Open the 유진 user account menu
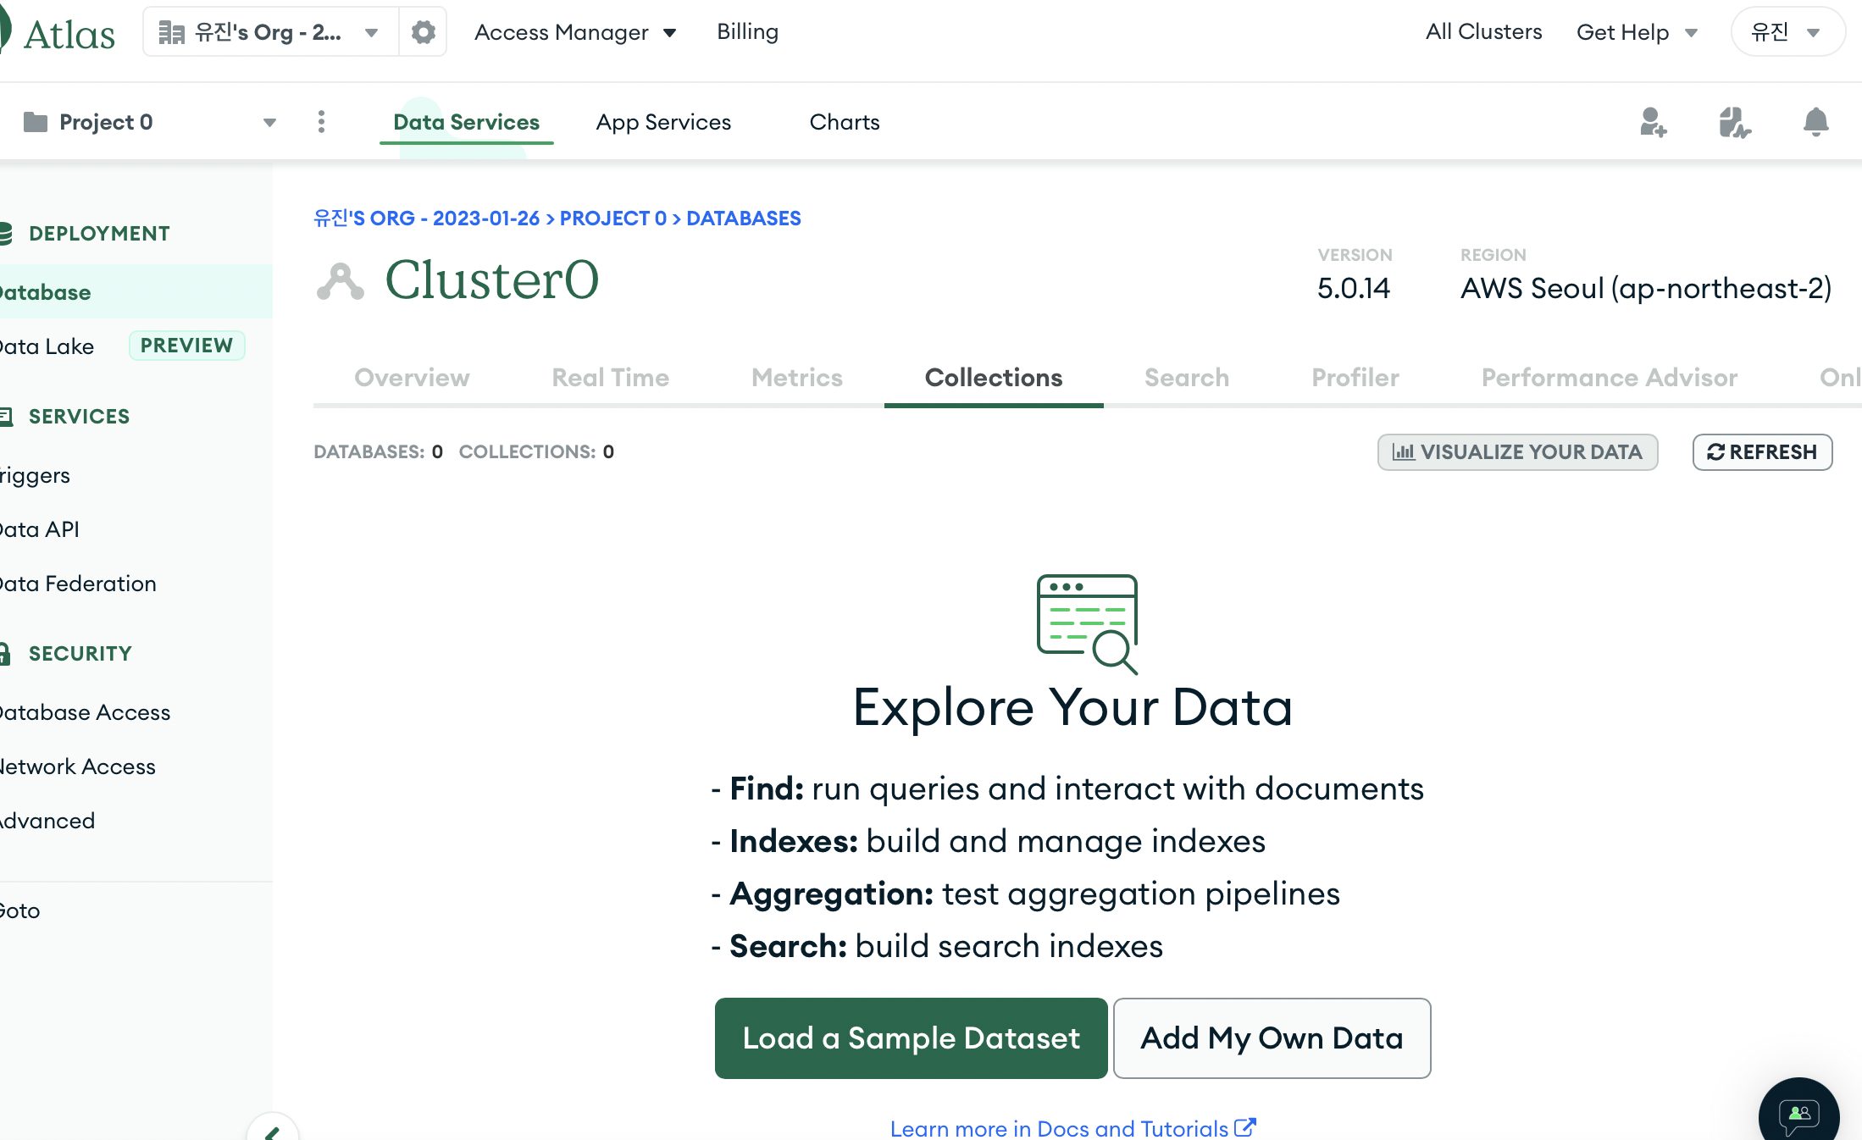1862x1140 pixels. coord(1787,32)
